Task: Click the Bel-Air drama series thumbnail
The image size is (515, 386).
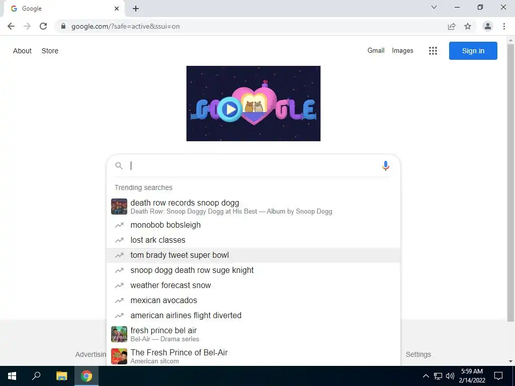Action: click(119, 334)
